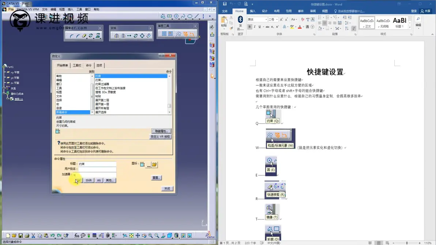Click the Print icon in CATIA toolbar
The image size is (436, 245).
pos(27,236)
